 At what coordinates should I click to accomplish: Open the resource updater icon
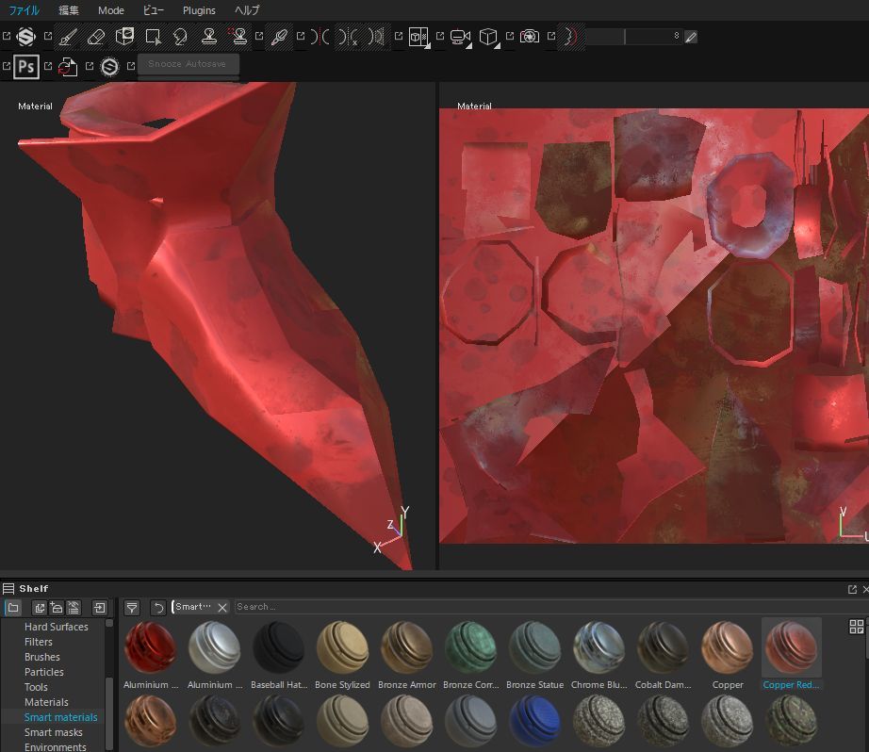(x=68, y=67)
